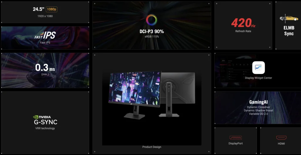Image resolution: width=301 pixels, height=155 pixels.
Task: Click the 'Dynamic Shadow Boost' feature text
Action: coord(258,110)
